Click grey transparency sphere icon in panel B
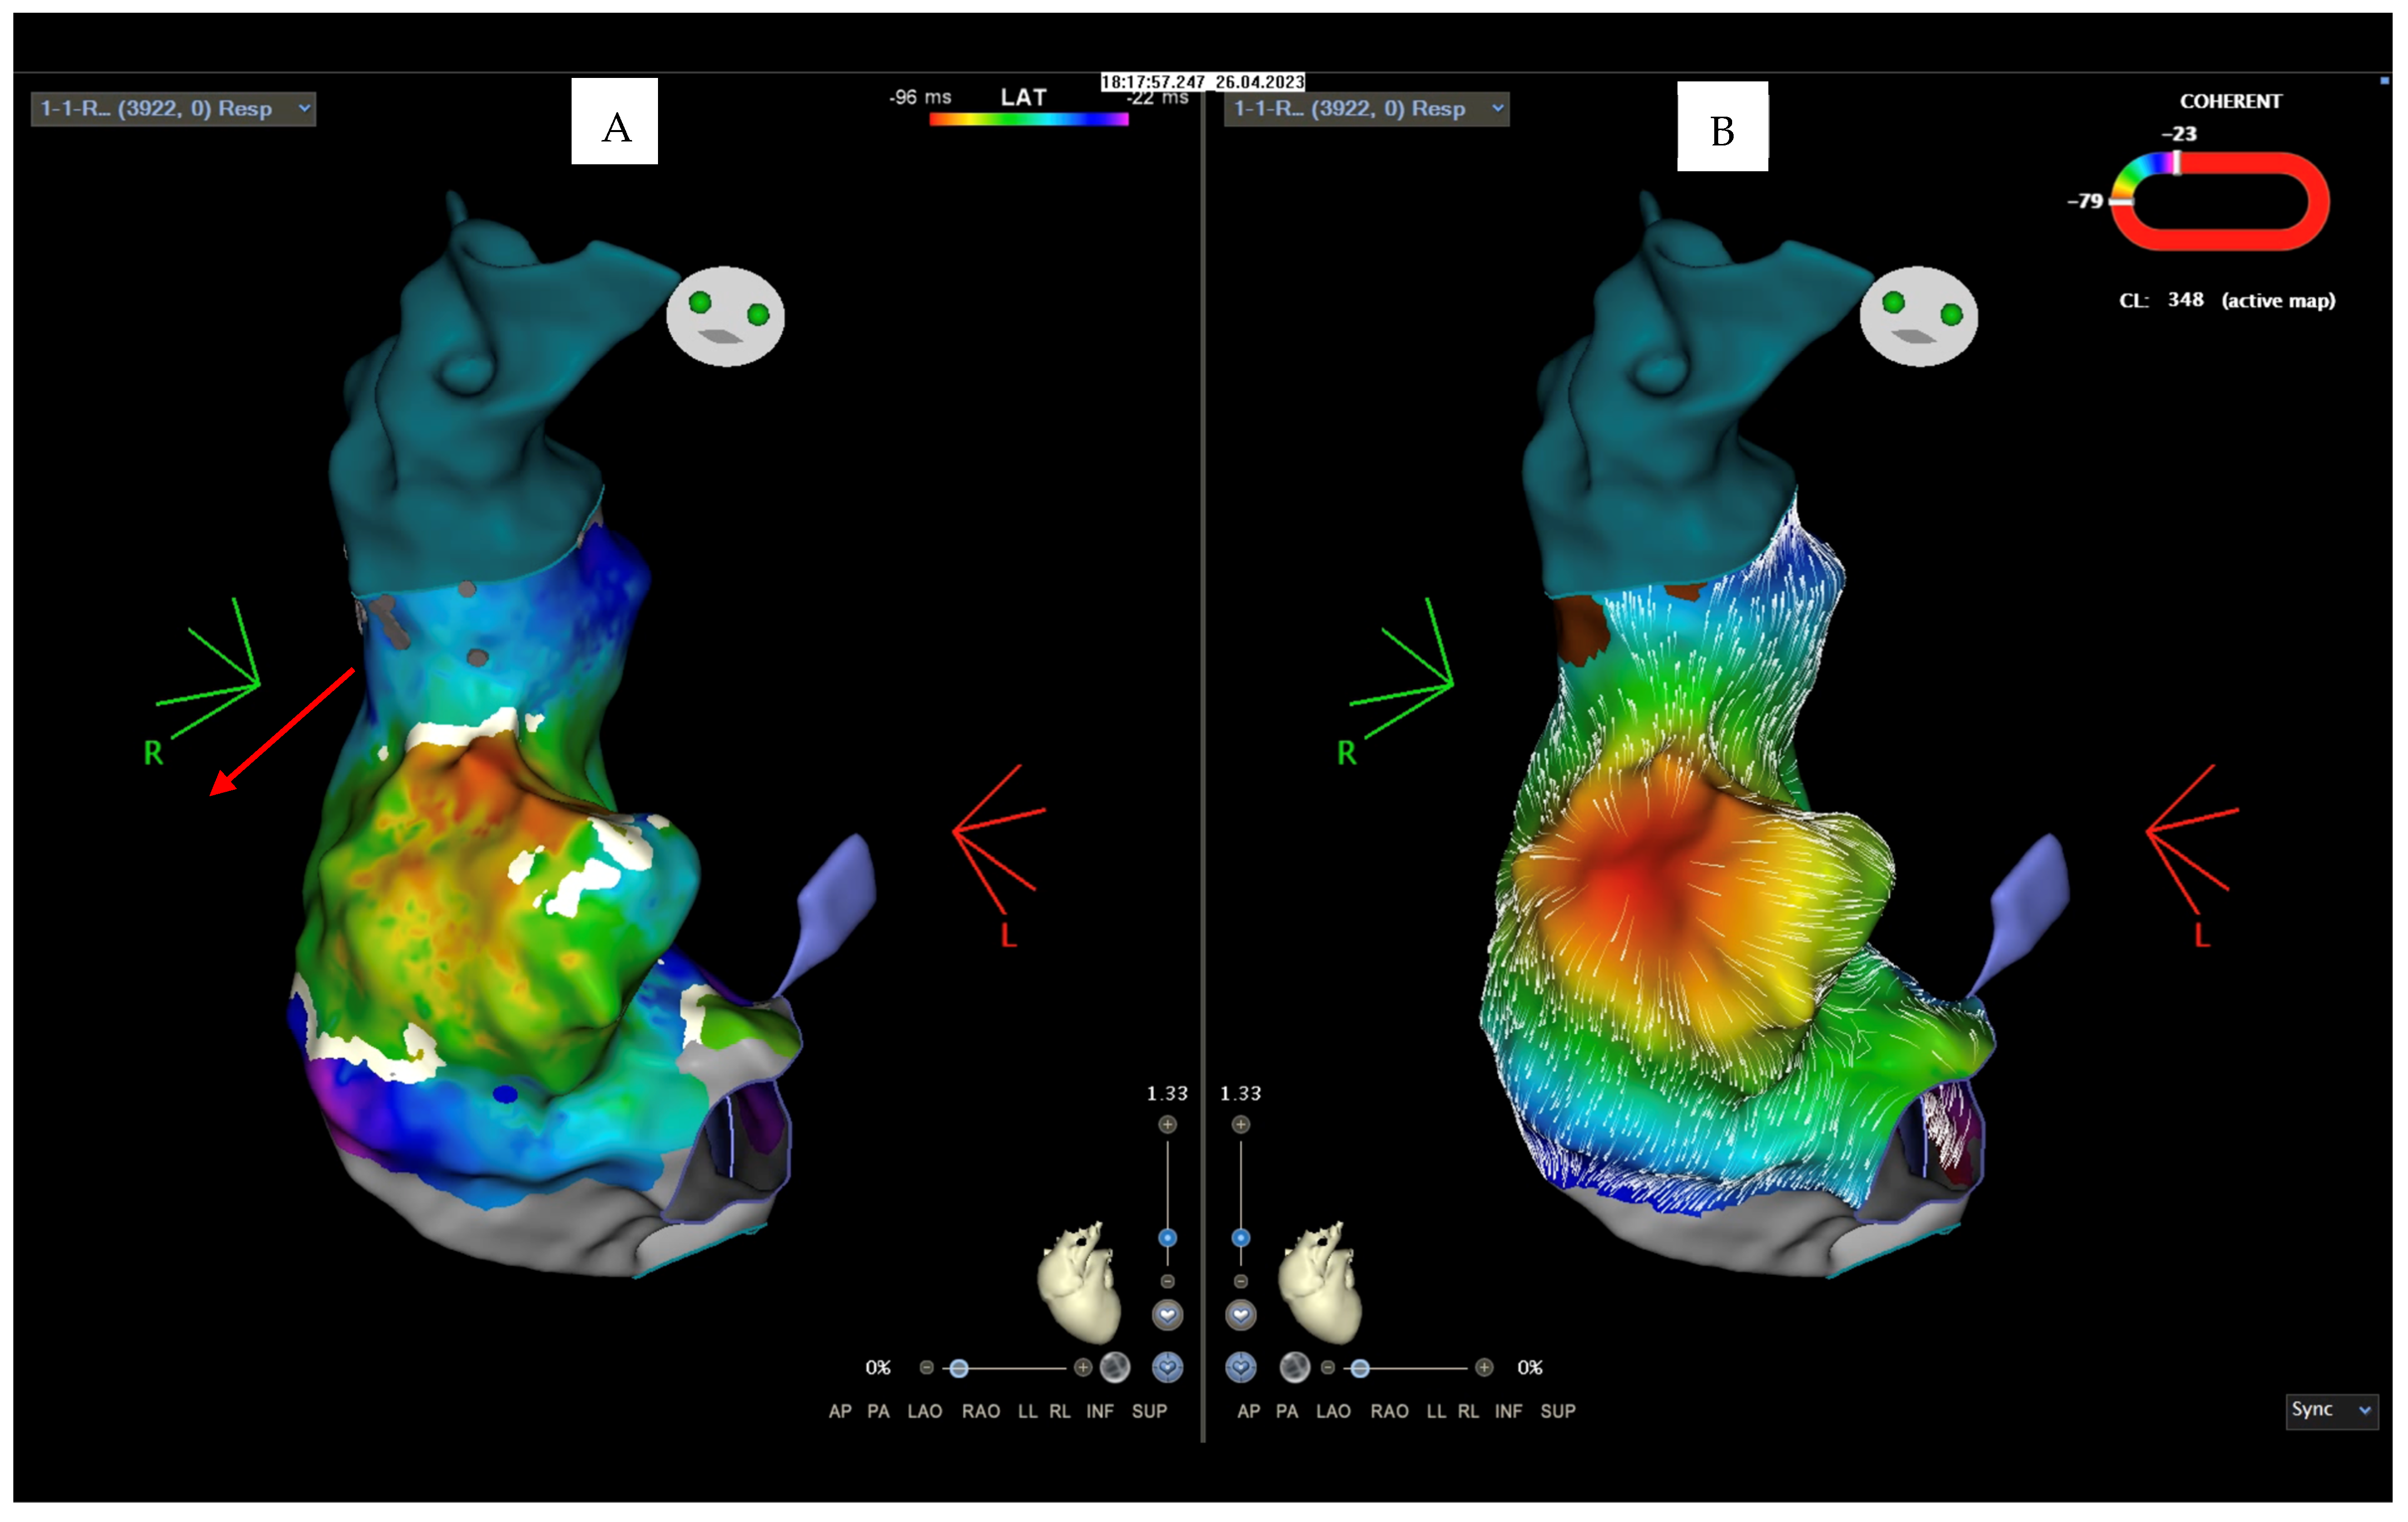The height and width of the screenshot is (1522, 2408). coord(1294,1367)
